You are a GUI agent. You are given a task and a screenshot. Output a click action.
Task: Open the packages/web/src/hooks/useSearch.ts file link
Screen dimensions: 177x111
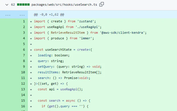(64, 5)
